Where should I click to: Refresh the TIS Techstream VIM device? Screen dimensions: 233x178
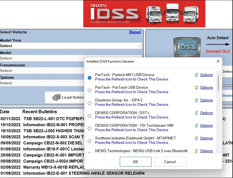point(196,126)
